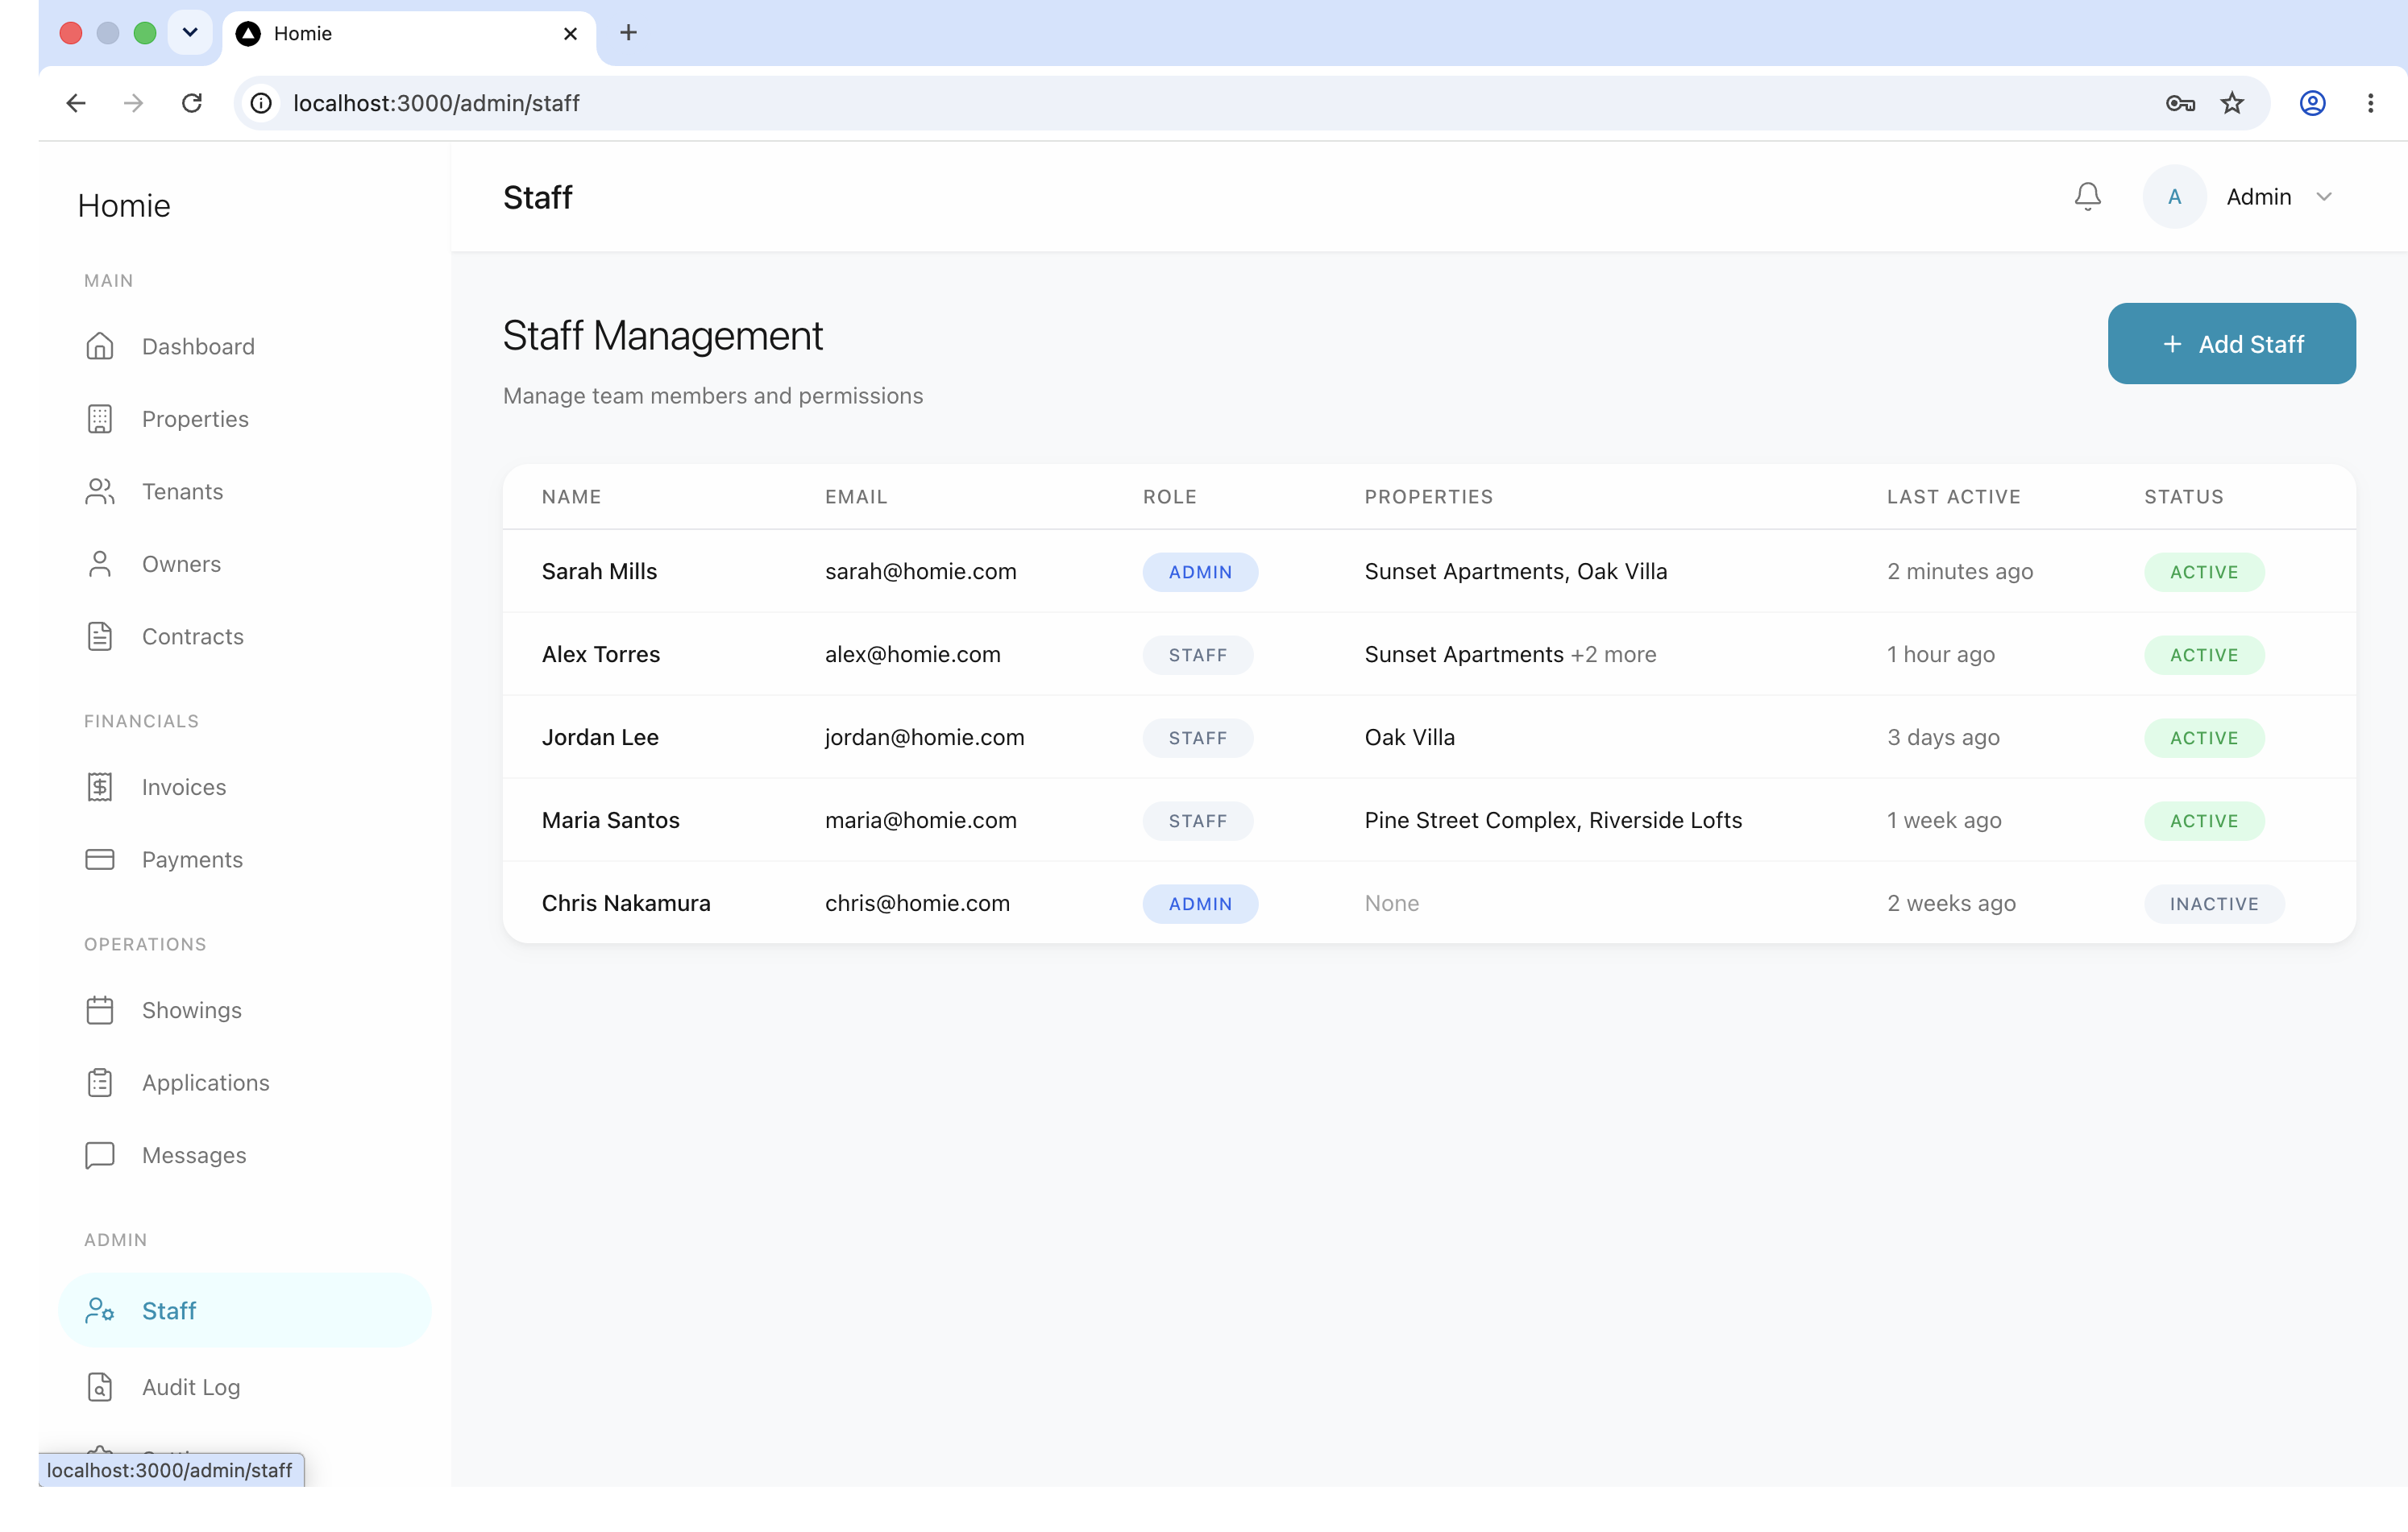The height and width of the screenshot is (1532, 2408).
Task: Go back to previous page
Action: 76,103
